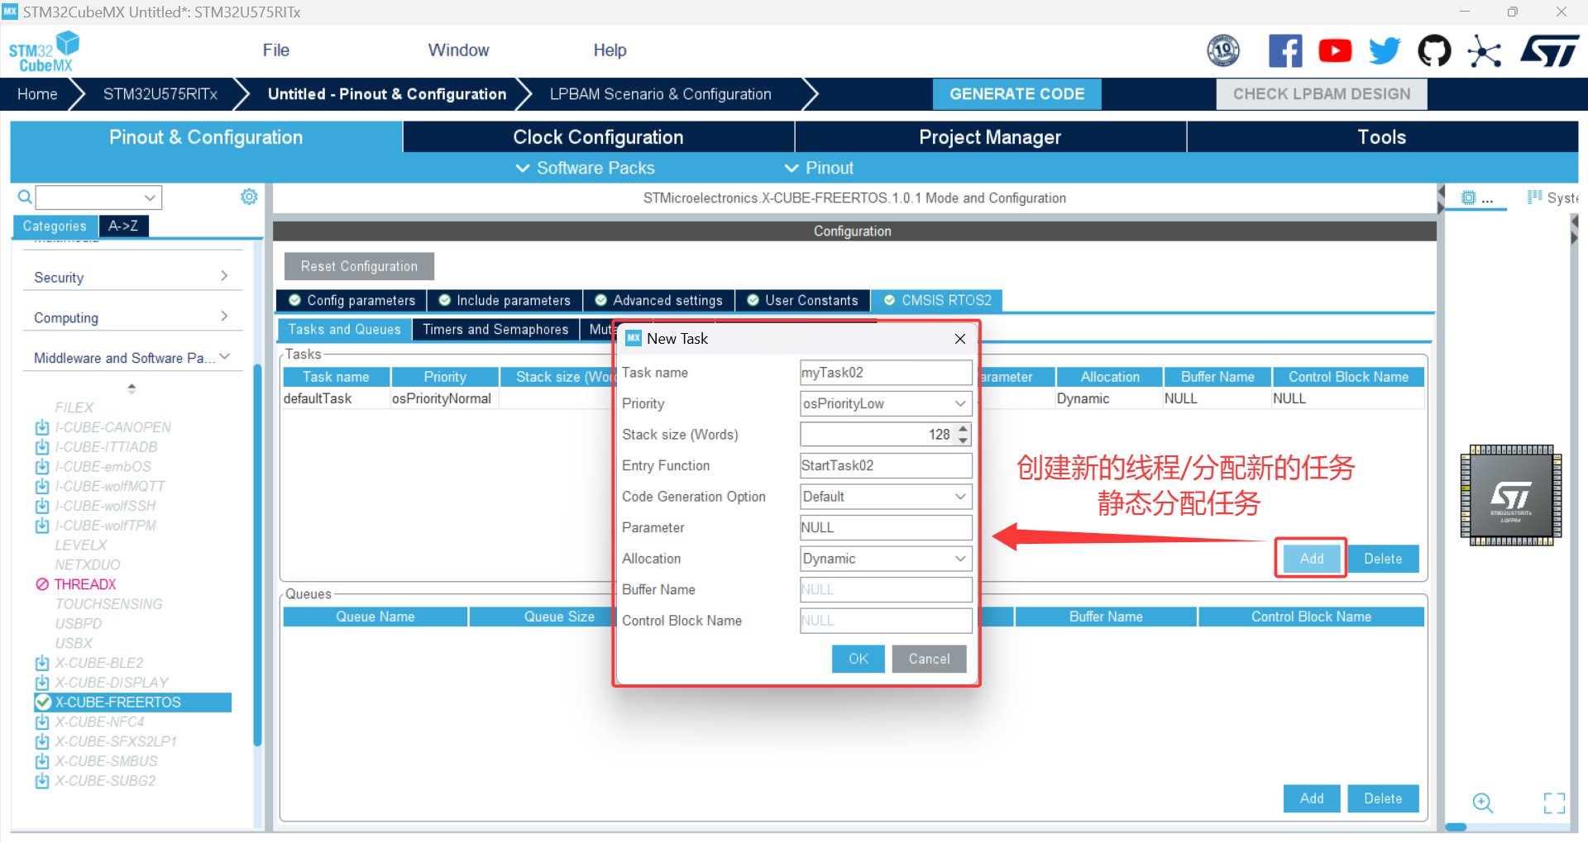
Task: Open the Twitter bird icon
Action: point(1385,50)
